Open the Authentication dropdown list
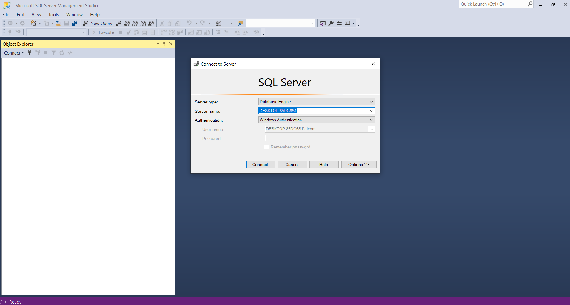570x305 pixels. tap(372, 120)
